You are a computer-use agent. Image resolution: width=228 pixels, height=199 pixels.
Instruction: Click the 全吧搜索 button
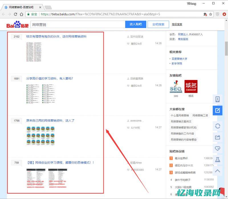(158, 24)
